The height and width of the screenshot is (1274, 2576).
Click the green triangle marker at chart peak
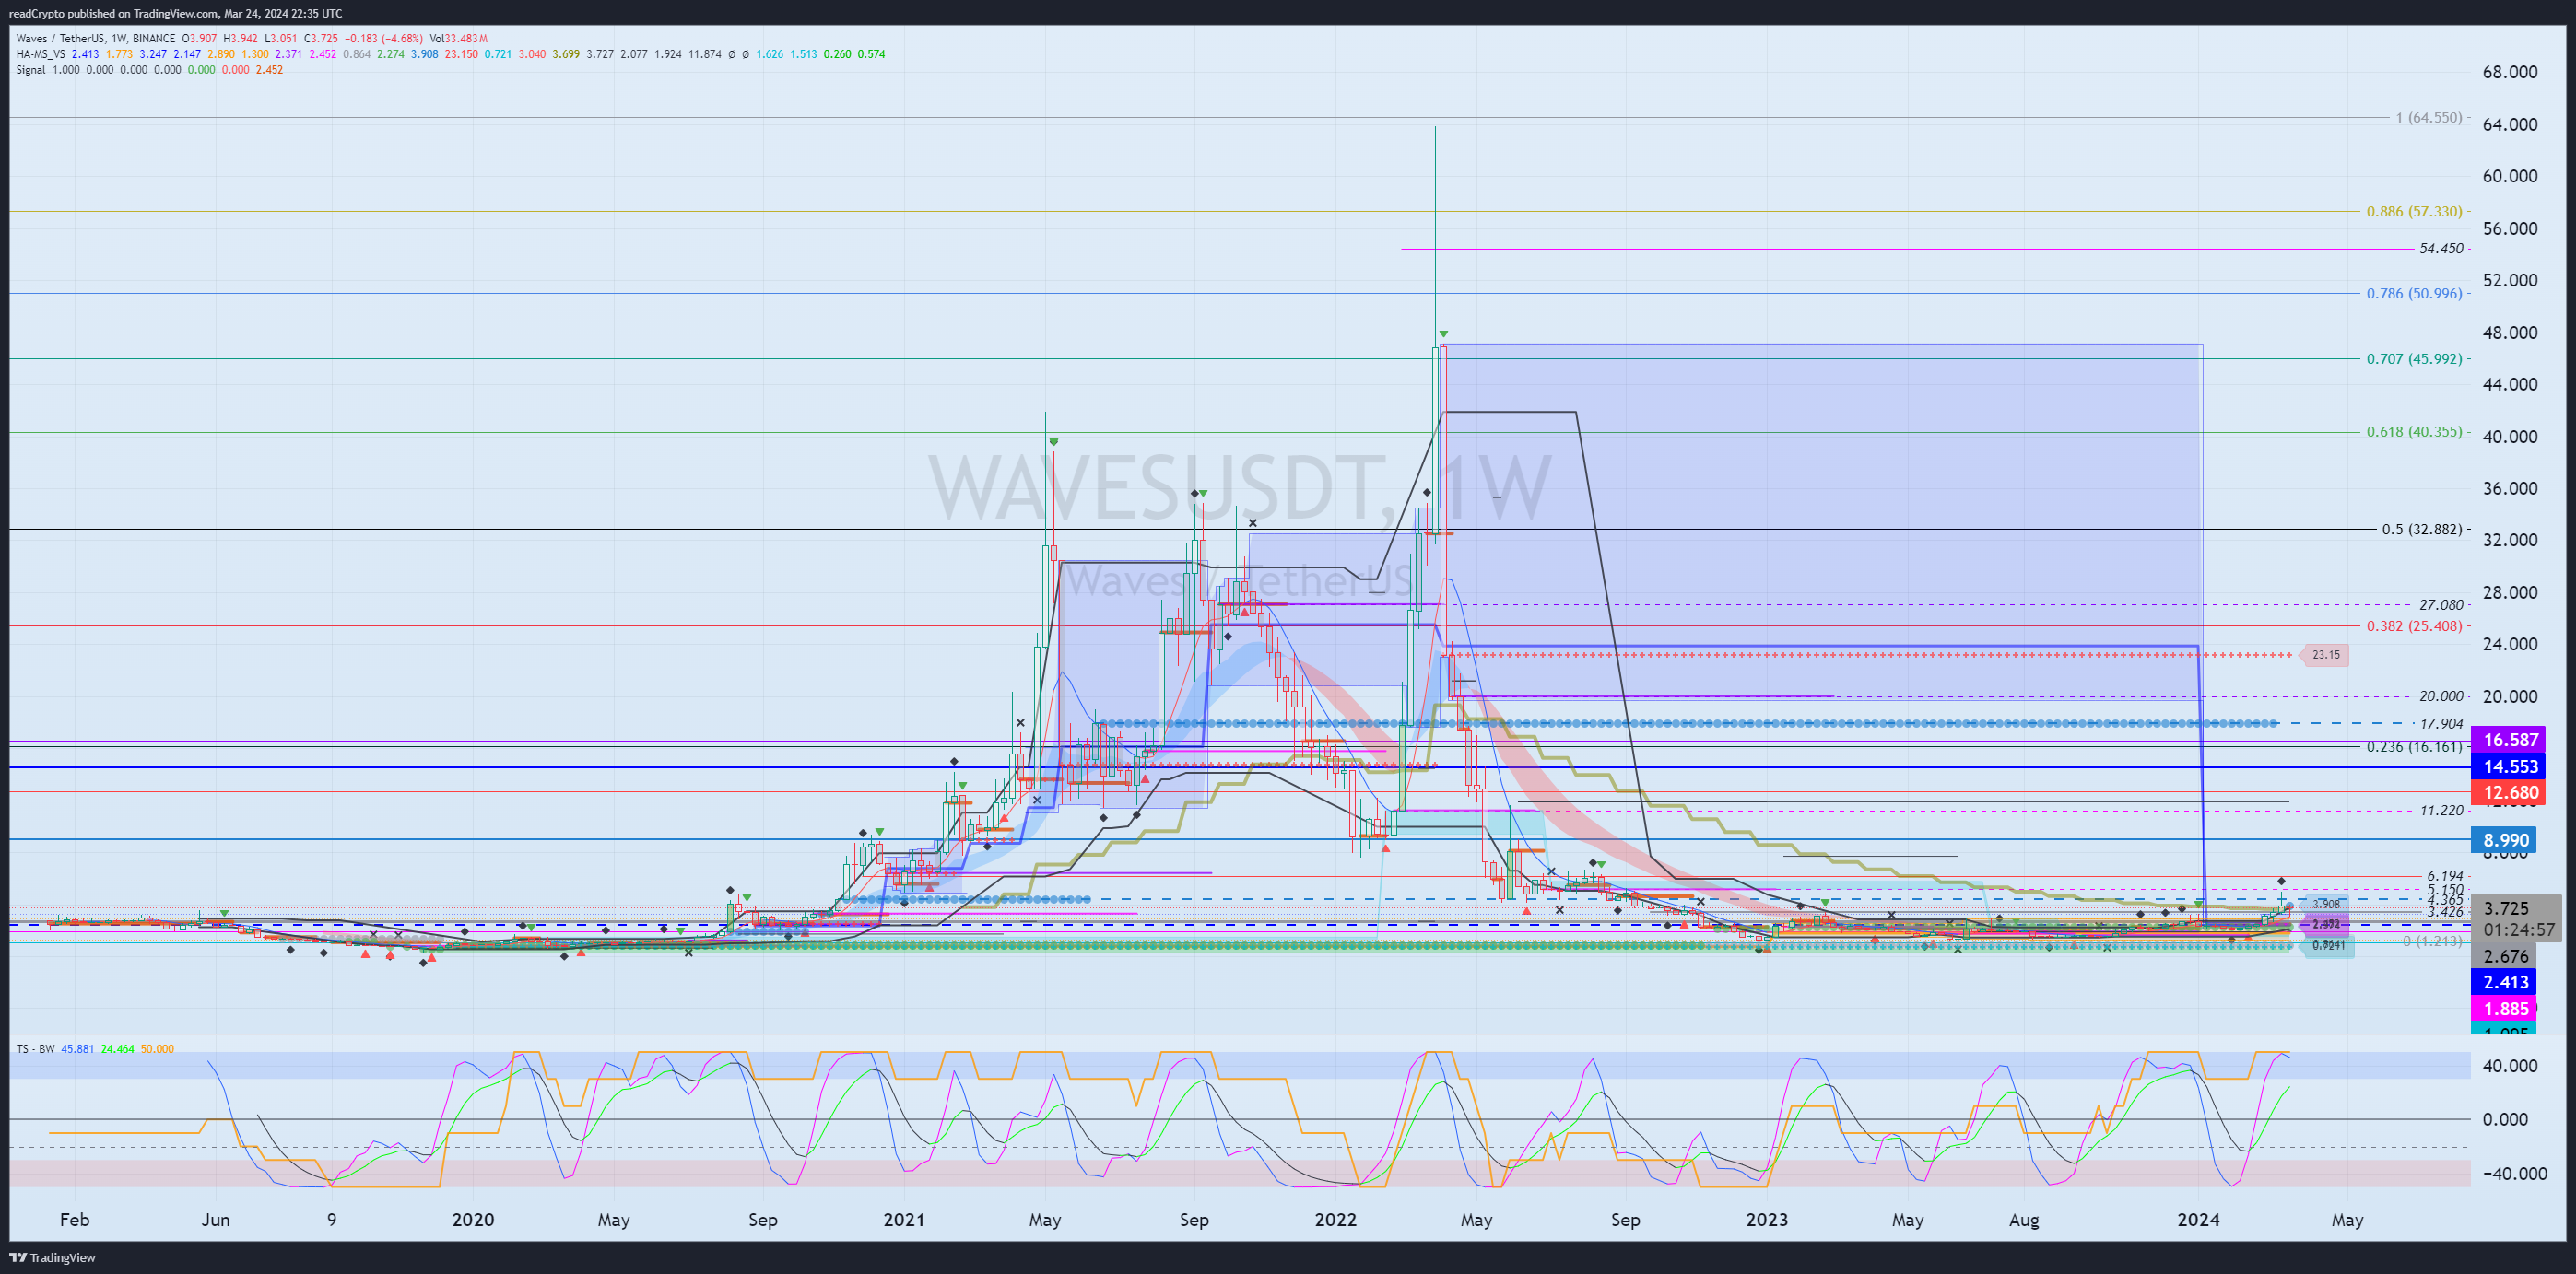pyautogui.click(x=1444, y=333)
